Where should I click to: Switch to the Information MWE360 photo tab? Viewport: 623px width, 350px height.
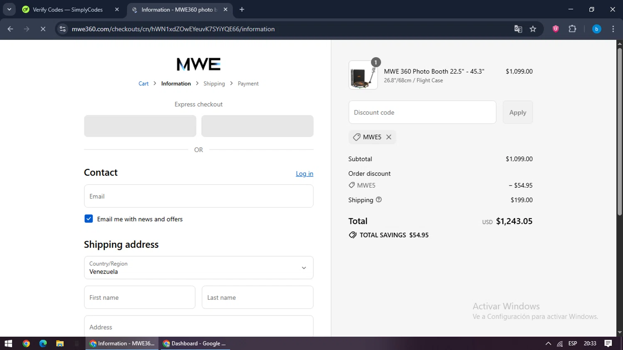pyautogui.click(x=179, y=10)
